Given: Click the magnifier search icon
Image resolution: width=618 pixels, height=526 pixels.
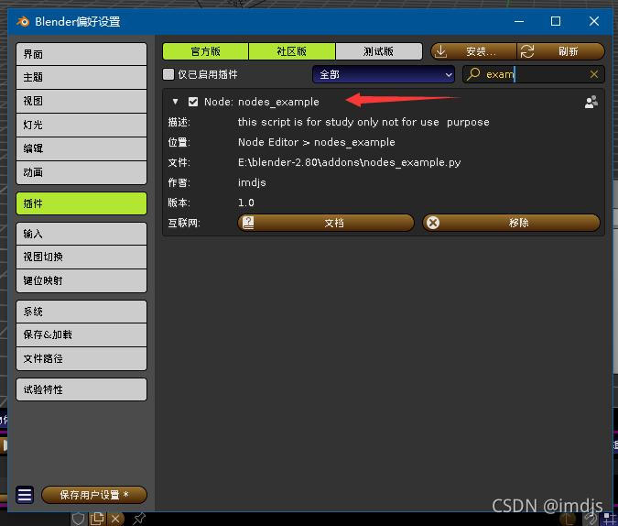Looking at the screenshot, I should coord(473,74).
